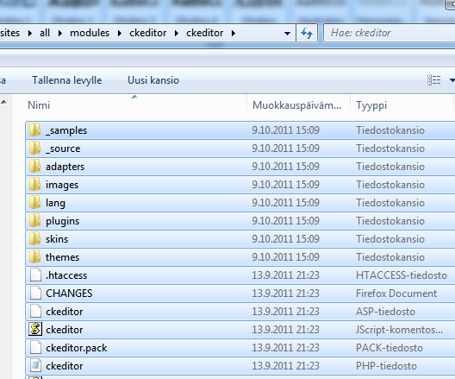
Task: Go to the all breadcrumb
Action: [x=45, y=33]
